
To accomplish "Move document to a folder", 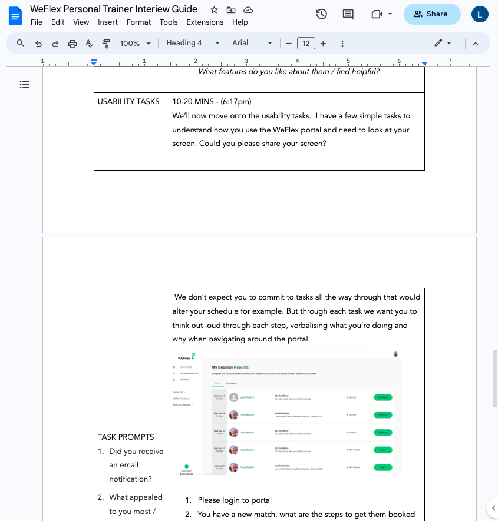I will 231,10.
